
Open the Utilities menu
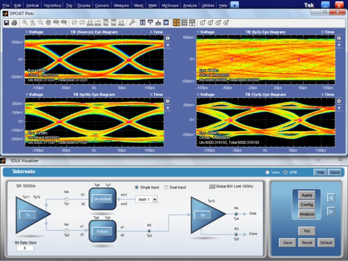coord(208,6)
